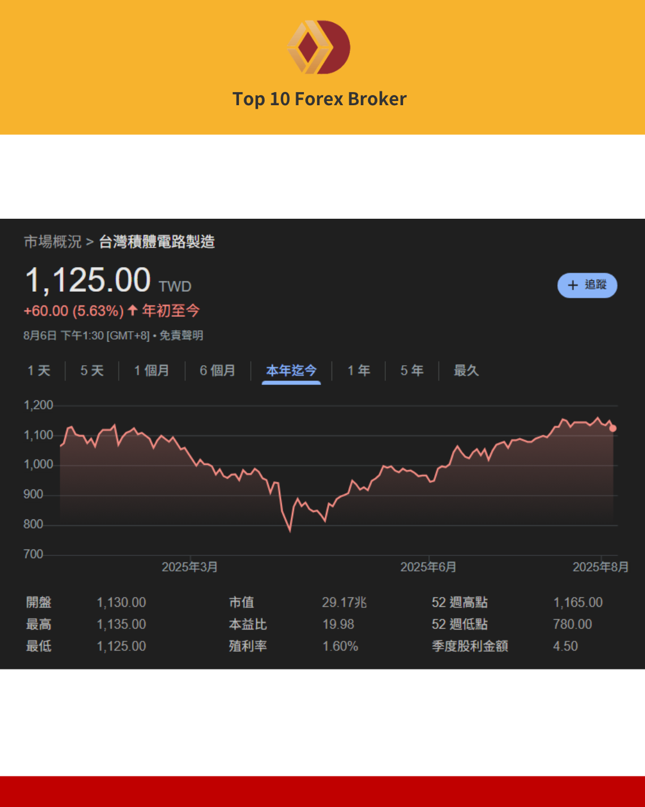Click the 700 y-axis label
Viewport: 645px width, 807px height.
pos(33,554)
